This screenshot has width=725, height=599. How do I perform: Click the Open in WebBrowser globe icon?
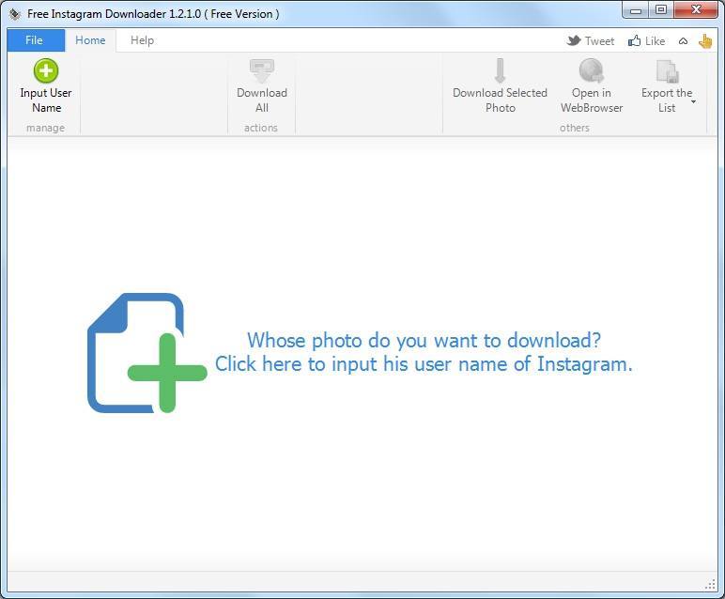[592, 71]
